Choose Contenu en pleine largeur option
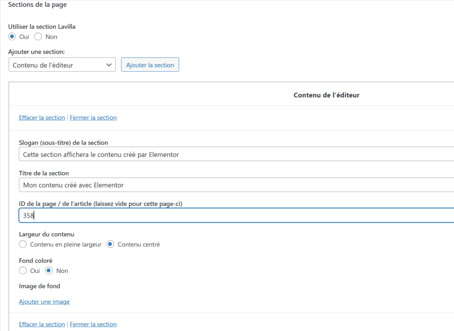 tap(23, 244)
